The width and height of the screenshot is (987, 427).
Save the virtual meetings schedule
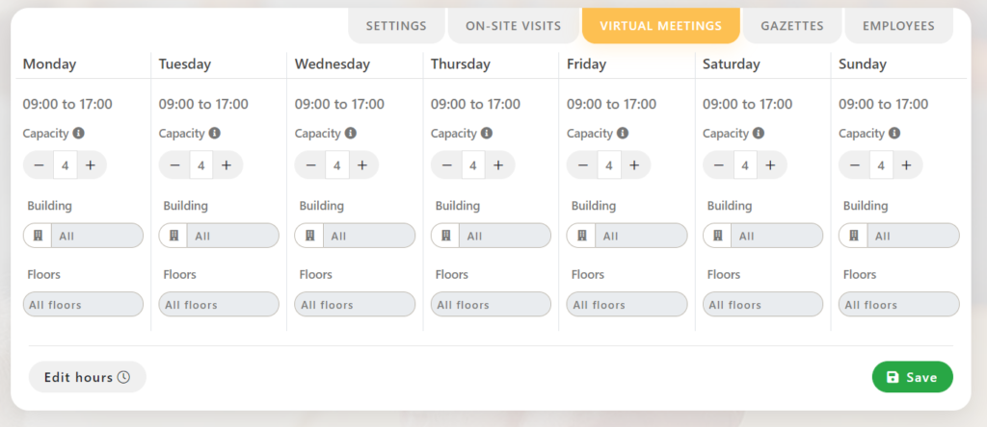(x=911, y=377)
